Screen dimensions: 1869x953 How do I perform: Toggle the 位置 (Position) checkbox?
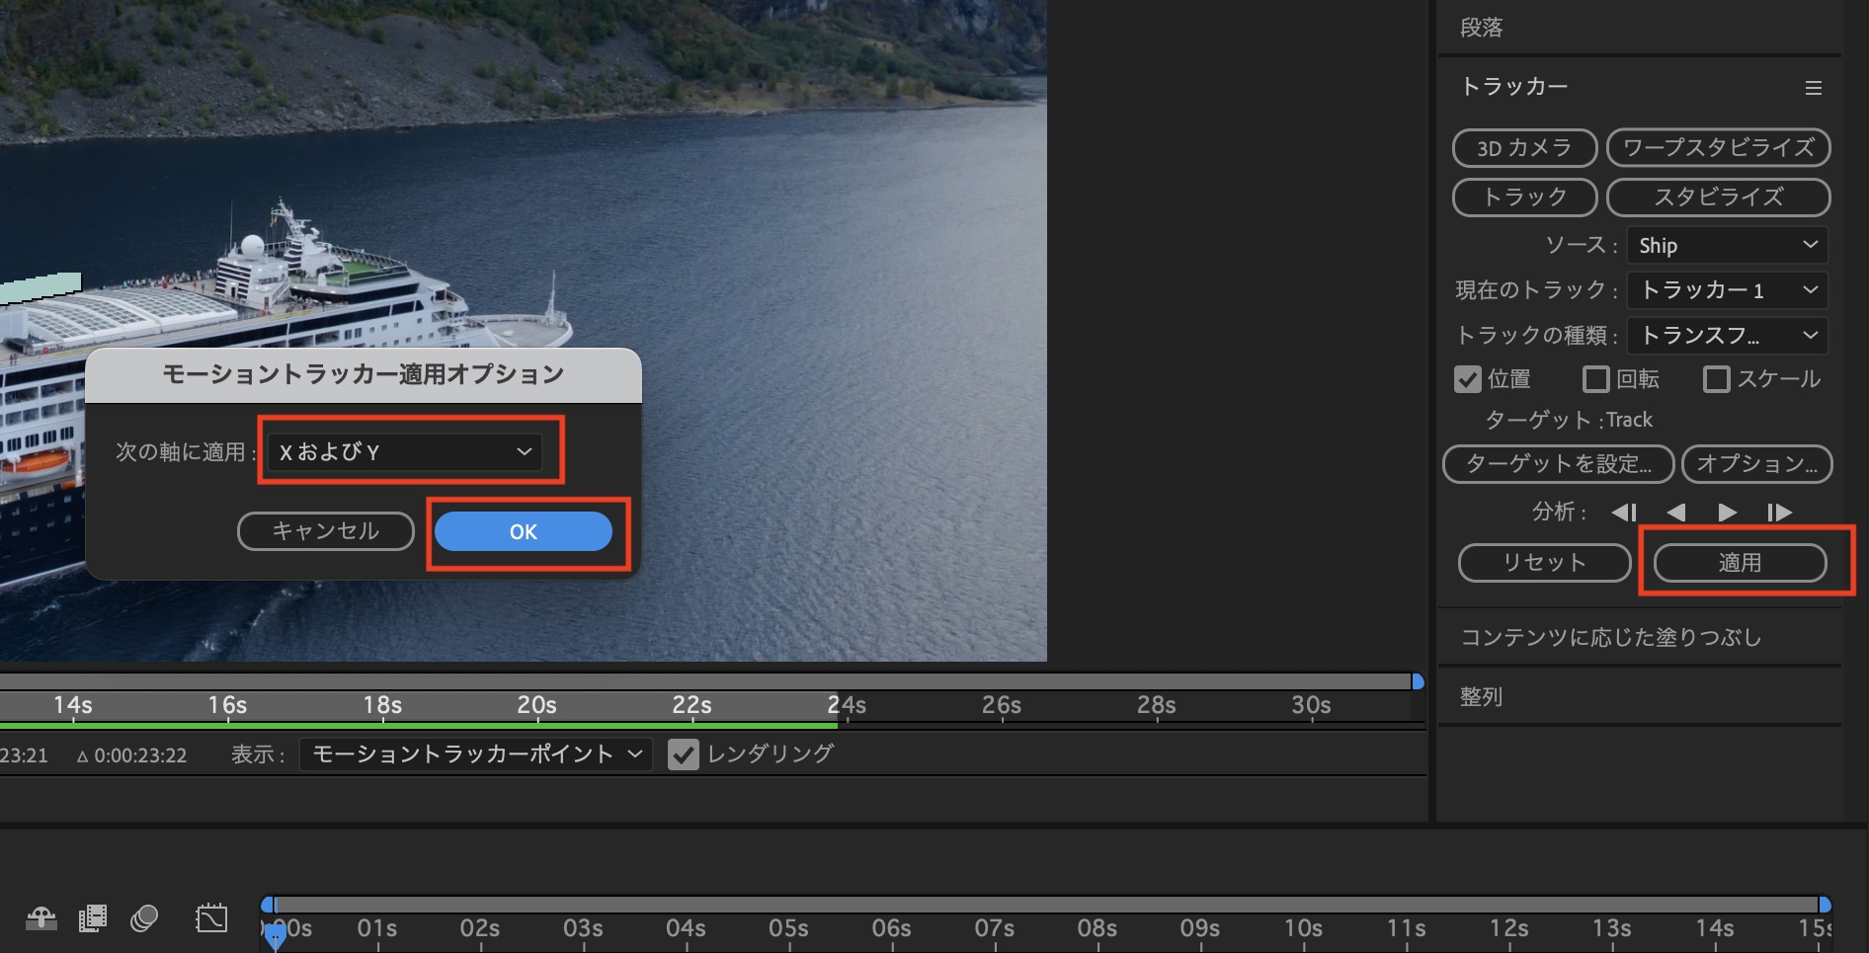(1468, 379)
